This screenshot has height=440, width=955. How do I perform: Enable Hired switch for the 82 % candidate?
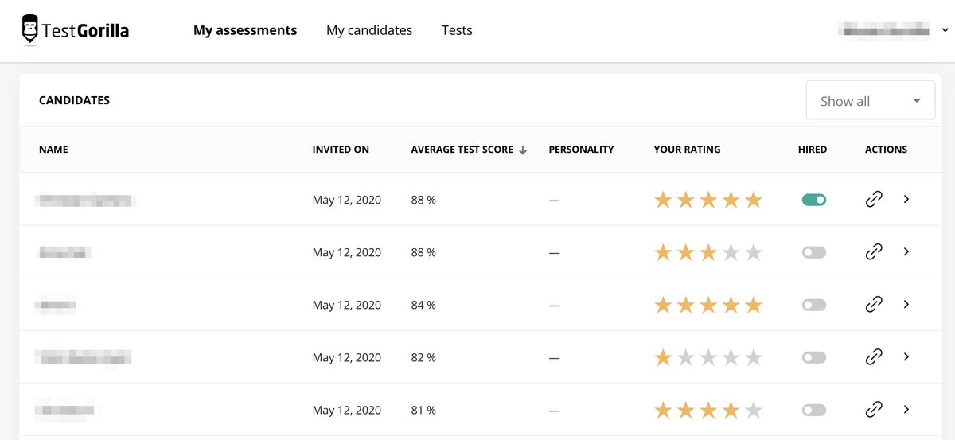[x=814, y=357]
